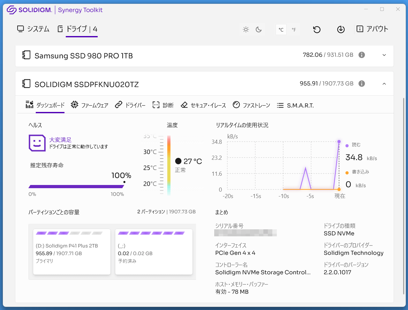Image resolution: width=408 pixels, height=310 pixels.
Task: Click the temperature gauge color bar
Action: click(x=169, y=165)
